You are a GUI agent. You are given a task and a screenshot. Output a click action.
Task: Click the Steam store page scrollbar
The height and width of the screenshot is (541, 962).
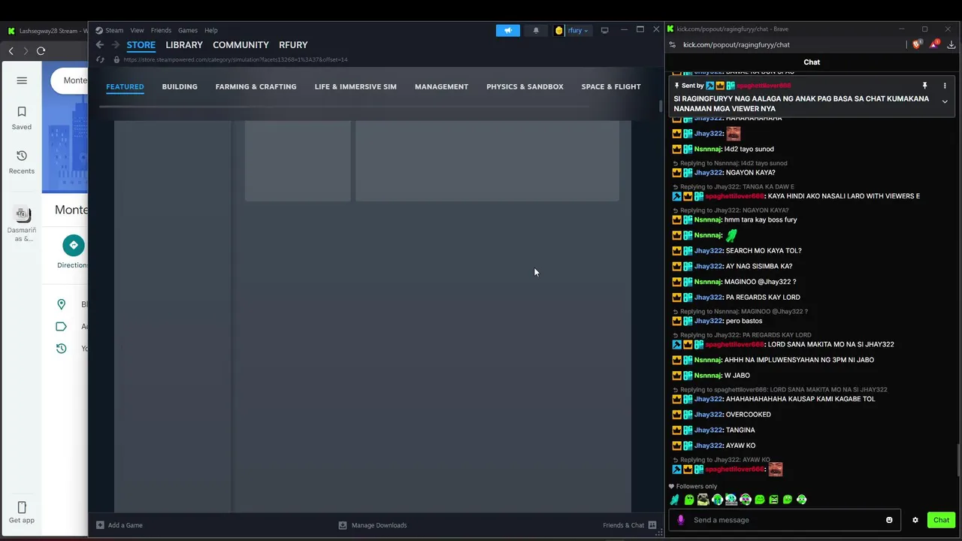point(661,105)
